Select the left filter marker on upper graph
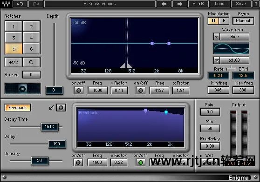The image size is (260, 182). (152, 44)
